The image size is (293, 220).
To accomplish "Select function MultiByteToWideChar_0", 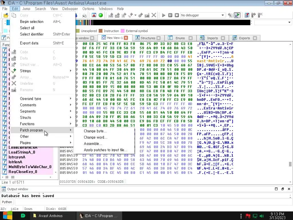I will (30, 167).
